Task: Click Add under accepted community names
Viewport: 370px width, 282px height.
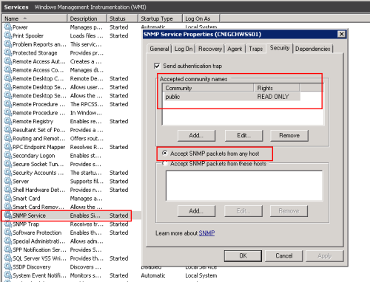Action: [x=196, y=135]
